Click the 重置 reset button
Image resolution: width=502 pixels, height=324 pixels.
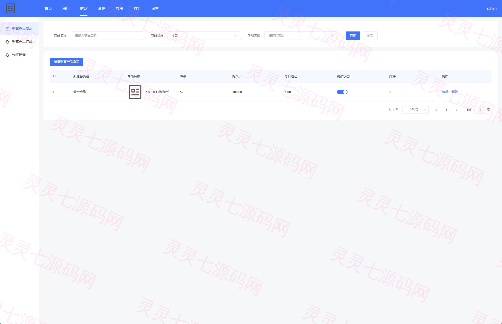pos(370,36)
